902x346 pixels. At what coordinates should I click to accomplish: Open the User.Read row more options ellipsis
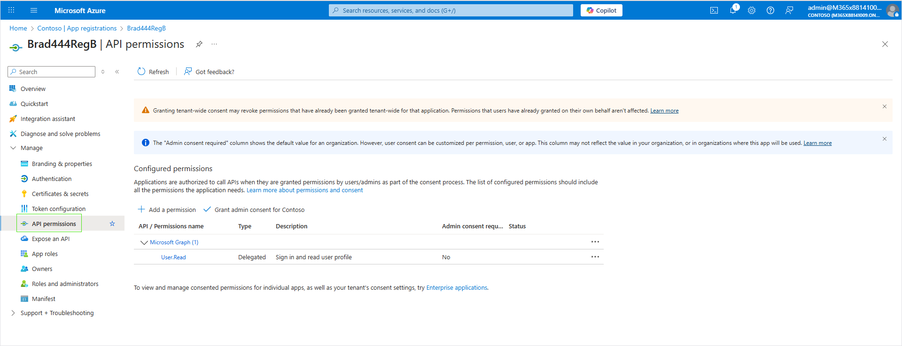[595, 257]
